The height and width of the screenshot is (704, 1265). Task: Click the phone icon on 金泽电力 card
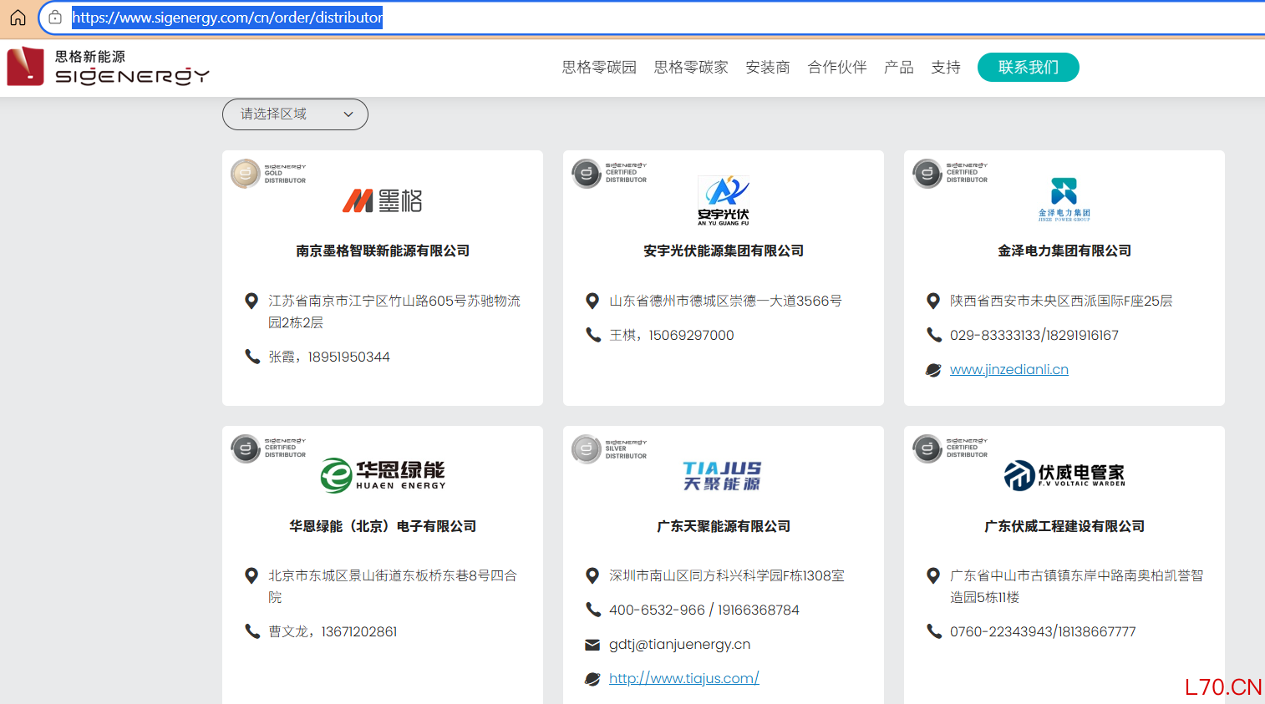pyautogui.click(x=934, y=335)
